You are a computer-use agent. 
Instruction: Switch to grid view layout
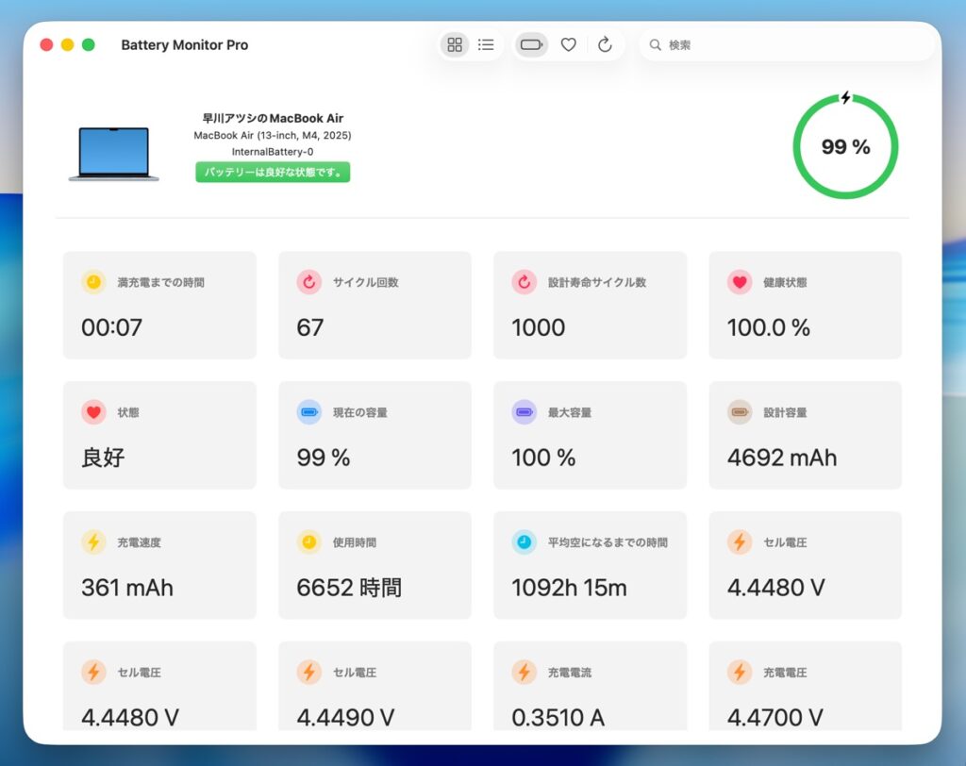coord(455,44)
